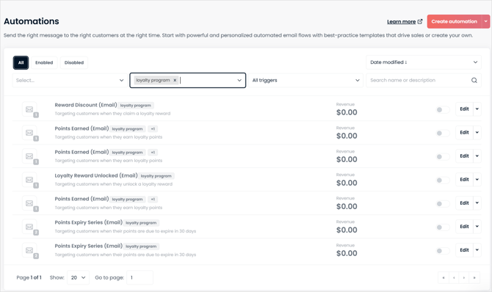The width and height of the screenshot is (492, 292).
Task: Click the external link icon beside Learn more
Action: coord(420,21)
